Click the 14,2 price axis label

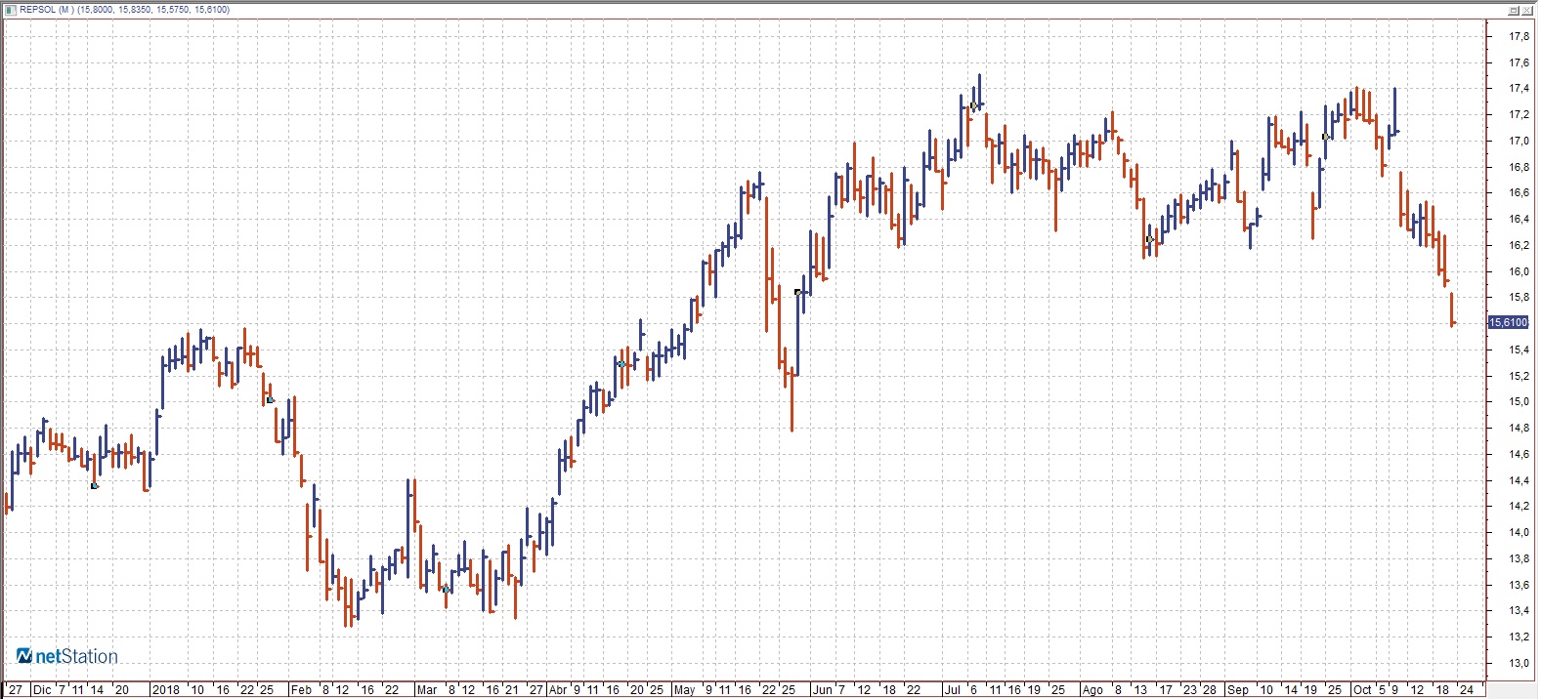click(x=1520, y=506)
